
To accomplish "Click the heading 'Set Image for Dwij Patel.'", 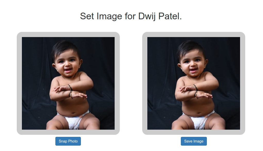I will tap(131, 16).
